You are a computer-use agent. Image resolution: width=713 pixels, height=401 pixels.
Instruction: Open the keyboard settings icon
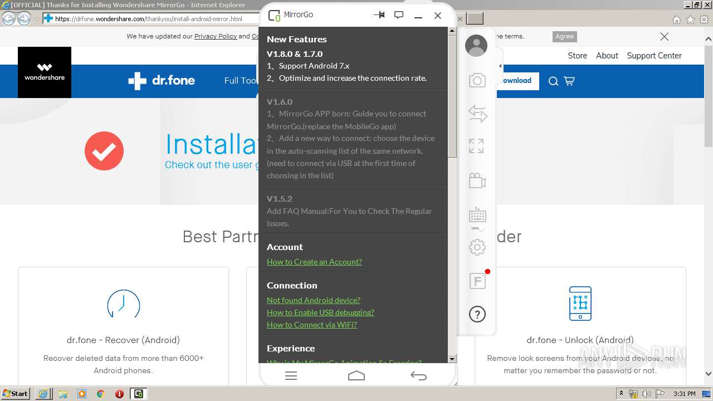477,215
